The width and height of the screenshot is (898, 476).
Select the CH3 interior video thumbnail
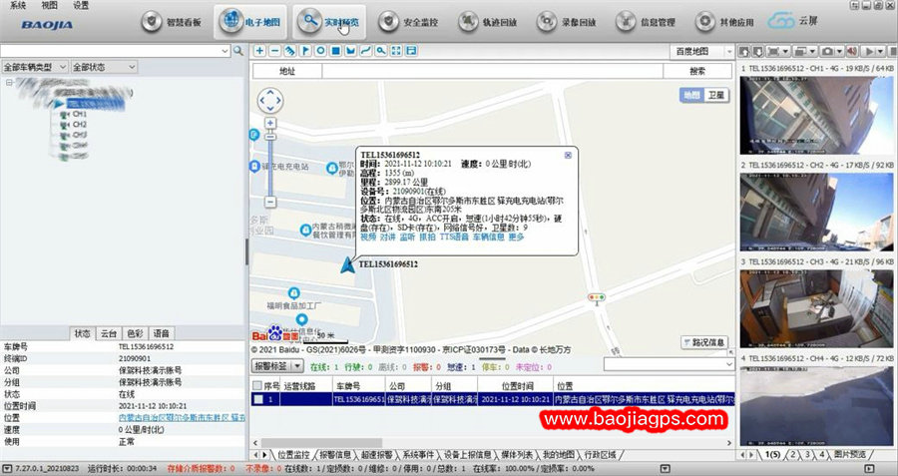[816, 308]
